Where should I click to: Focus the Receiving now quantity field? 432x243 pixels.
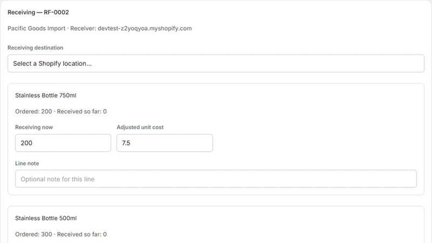click(63, 143)
